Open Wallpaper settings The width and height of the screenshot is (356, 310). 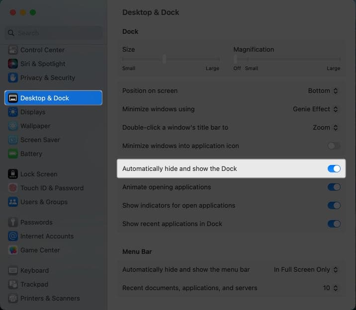[x=53, y=126]
